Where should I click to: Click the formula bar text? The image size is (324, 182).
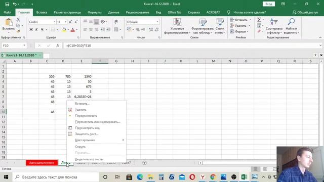78,45
